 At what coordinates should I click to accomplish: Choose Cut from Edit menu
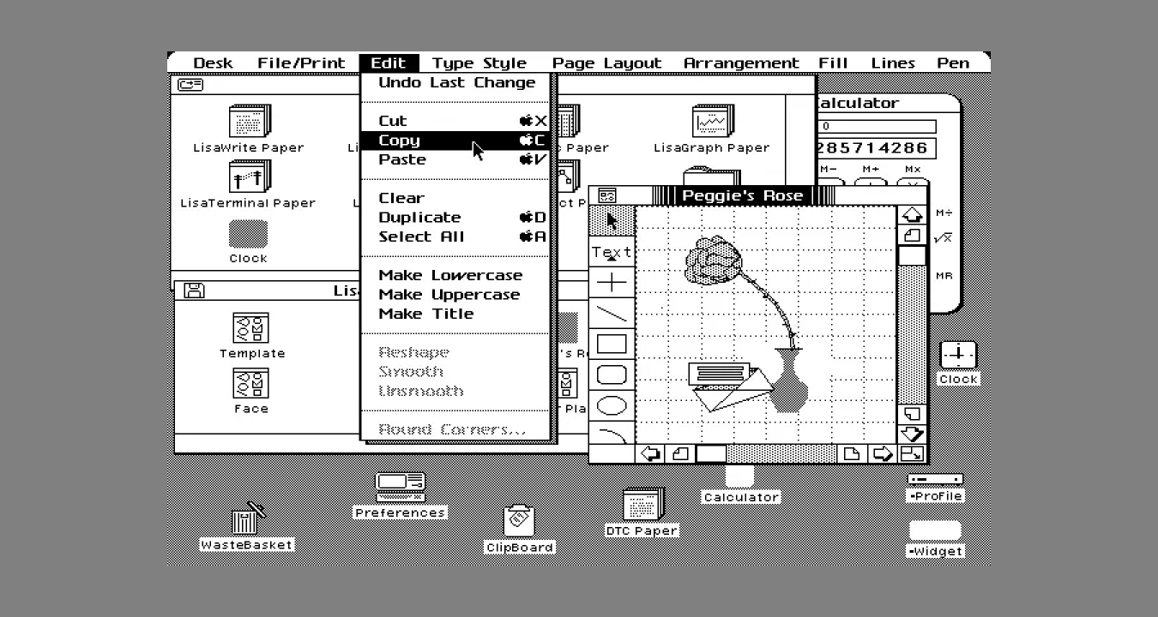coord(455,121)
